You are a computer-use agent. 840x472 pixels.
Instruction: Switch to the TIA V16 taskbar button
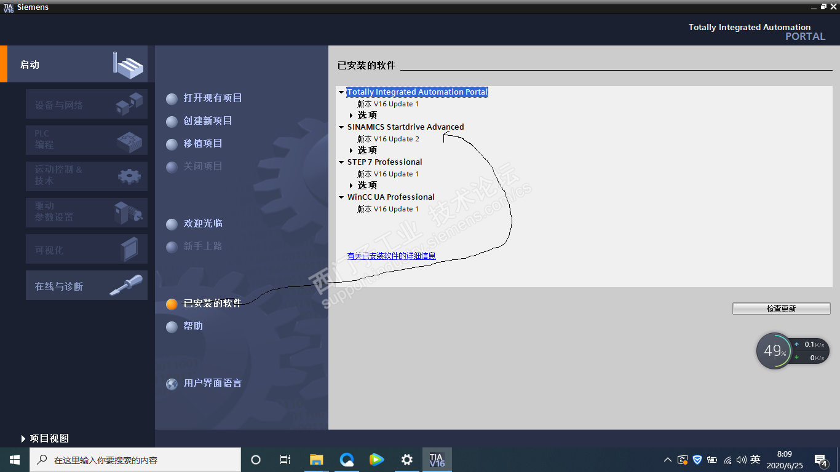[437, 460]
